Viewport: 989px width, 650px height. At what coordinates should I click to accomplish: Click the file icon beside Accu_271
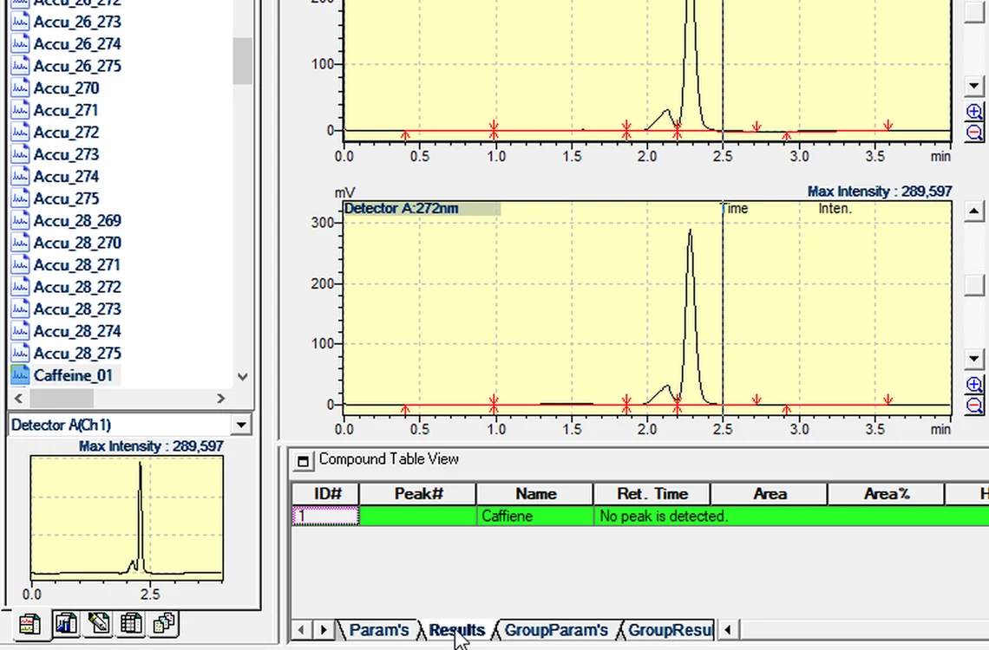pyautogui.click(x=20, y=109)
